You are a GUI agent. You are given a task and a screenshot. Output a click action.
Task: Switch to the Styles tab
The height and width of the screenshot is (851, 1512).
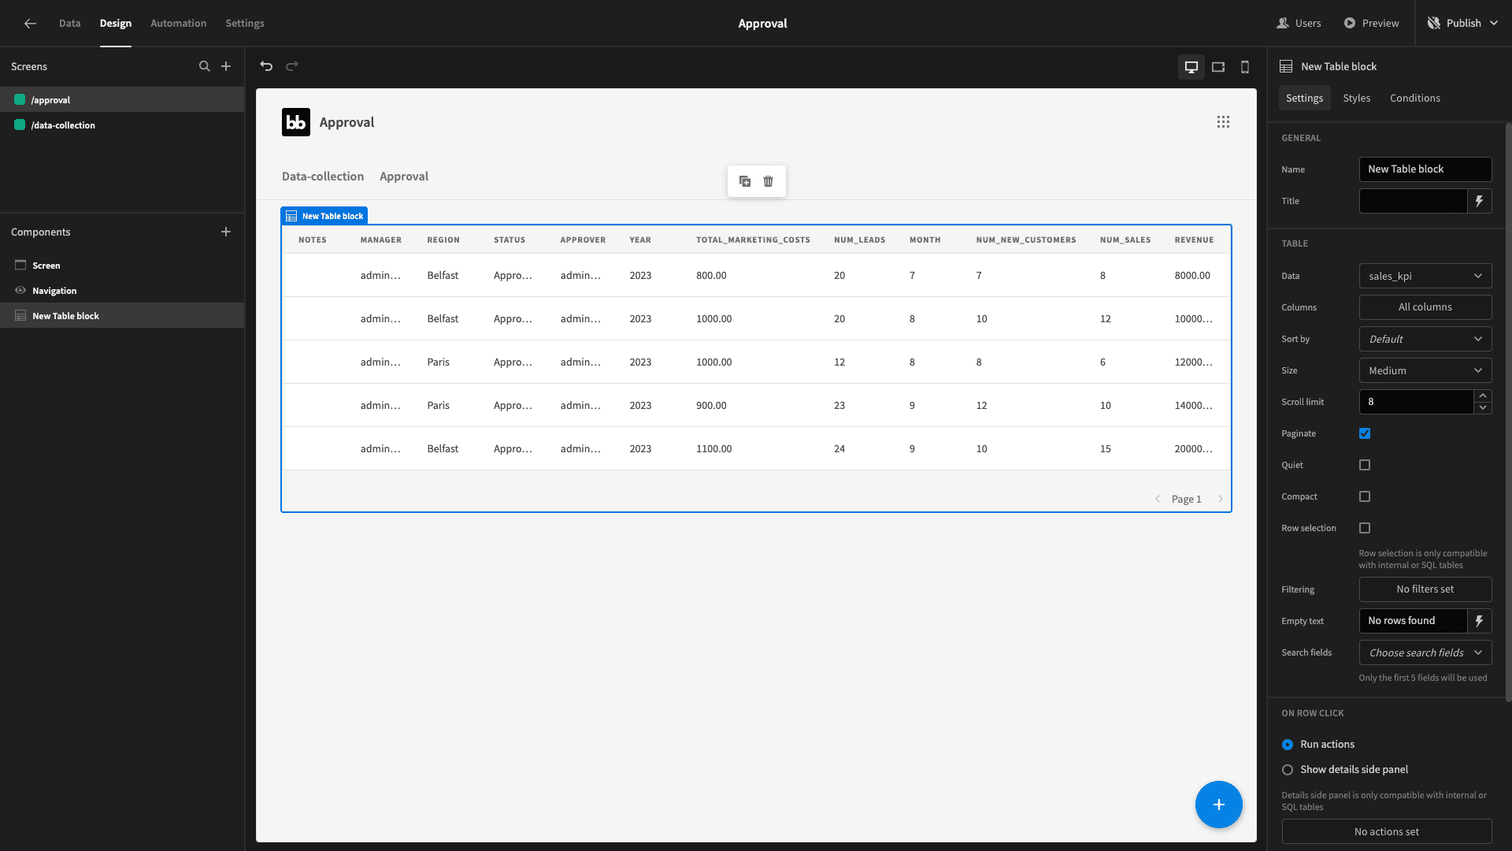click(x=1357, y=98)
